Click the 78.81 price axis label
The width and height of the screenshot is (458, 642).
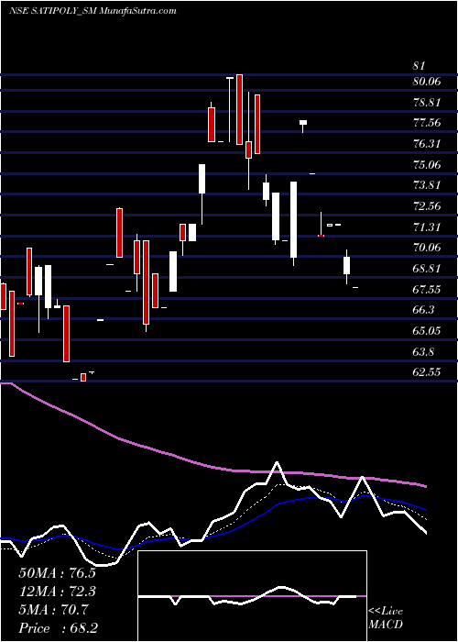click(427, 102)
